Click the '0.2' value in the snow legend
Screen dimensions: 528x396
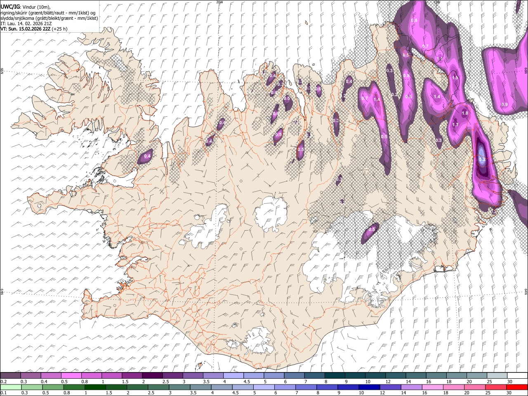pyautogui.click(x=3, y=382)
